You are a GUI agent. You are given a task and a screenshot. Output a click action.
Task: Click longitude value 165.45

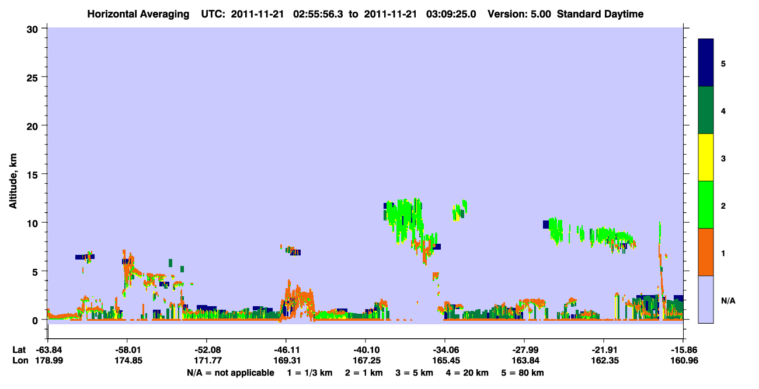(445, 360)
